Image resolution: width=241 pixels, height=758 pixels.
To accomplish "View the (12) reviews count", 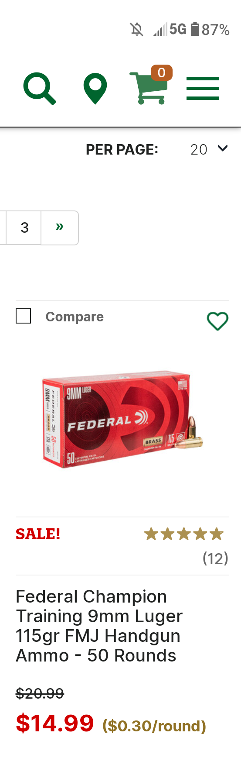I will coord(215,558).
